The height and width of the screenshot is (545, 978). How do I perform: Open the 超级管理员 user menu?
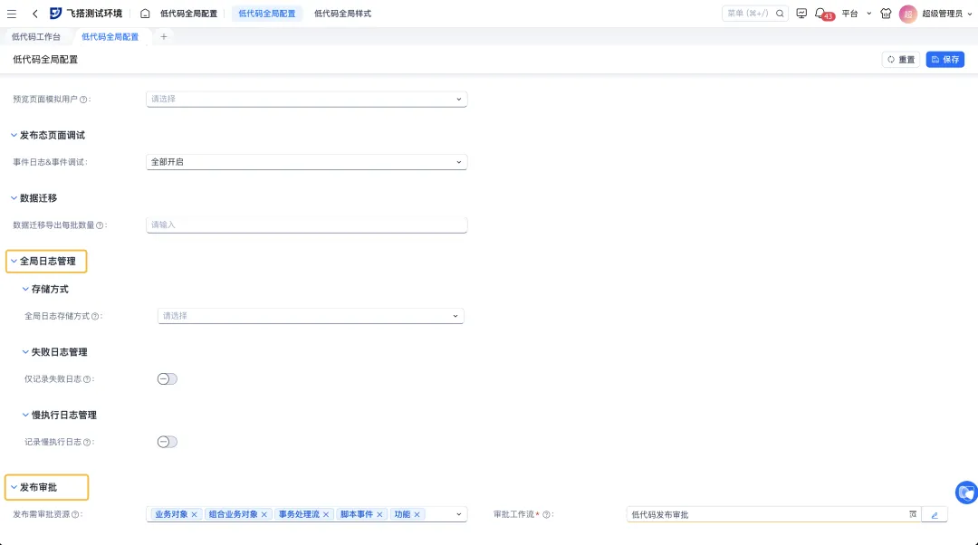tap(947, 14)
